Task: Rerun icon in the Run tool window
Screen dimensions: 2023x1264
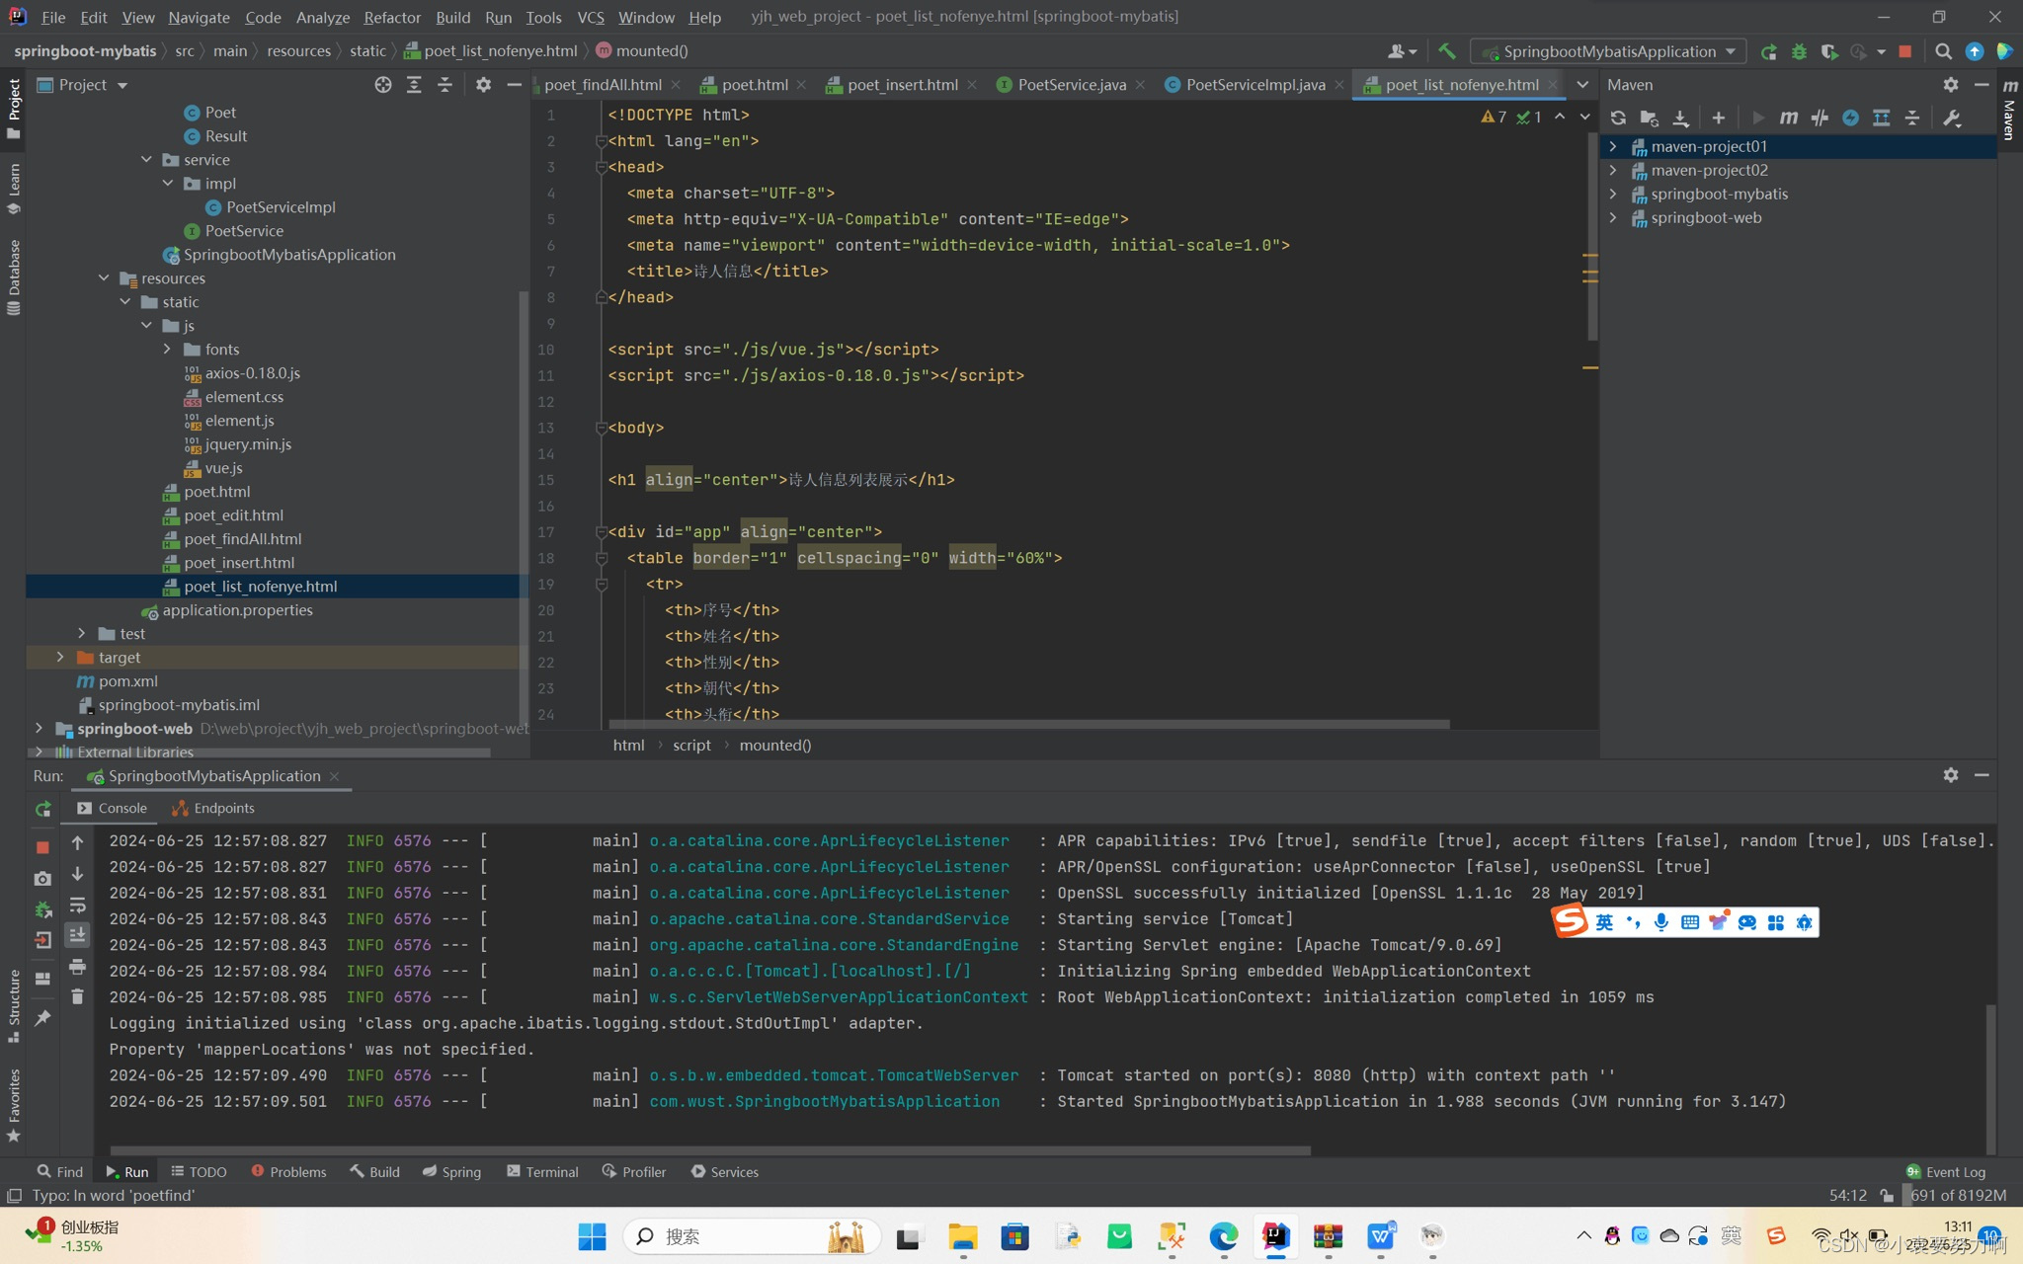Action: click(43, 809)
